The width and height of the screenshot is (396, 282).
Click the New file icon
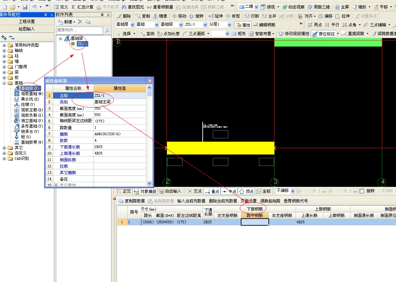click(x=5, y=7)
